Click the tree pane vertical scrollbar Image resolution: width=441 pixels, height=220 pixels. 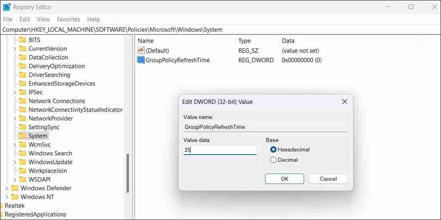pos(128,173)
